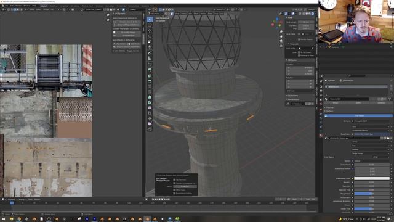Select the Move tool in 3D viewport
Viewport: 394px width, 222px height.
pyautogui.click(x=150, y=30)
